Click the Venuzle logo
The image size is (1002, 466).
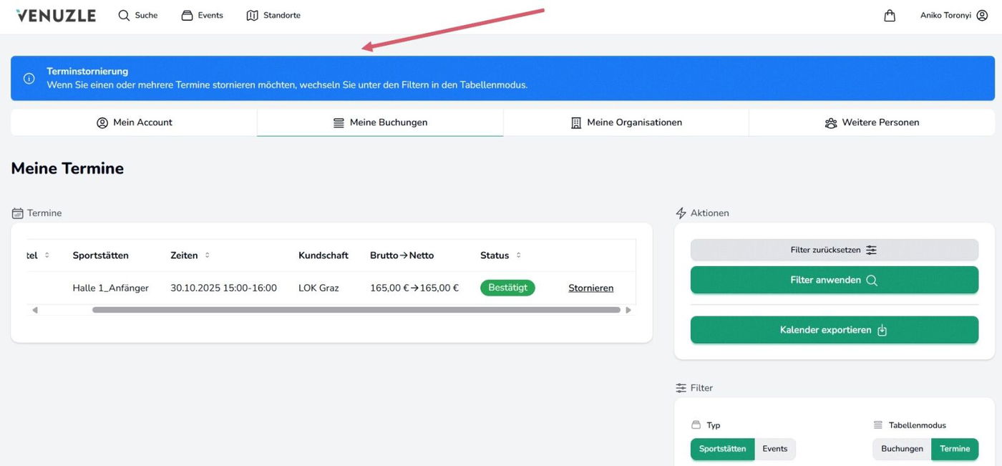tap(56, 15)
